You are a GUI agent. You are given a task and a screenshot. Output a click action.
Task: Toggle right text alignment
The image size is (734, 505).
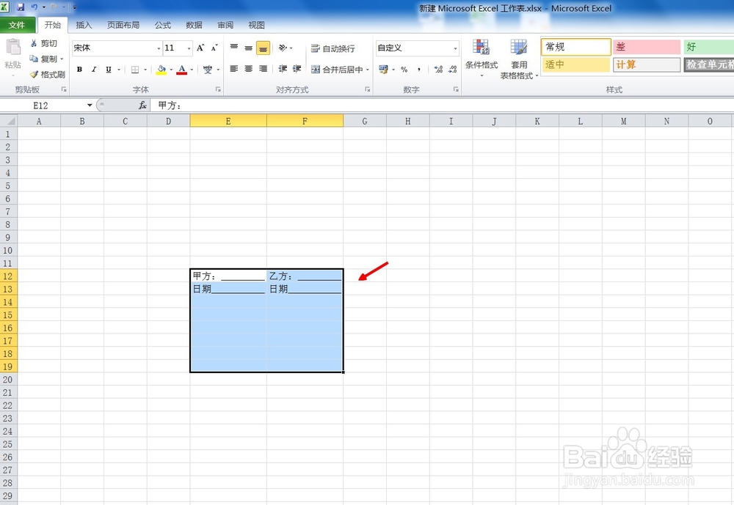tap(263, 69)
